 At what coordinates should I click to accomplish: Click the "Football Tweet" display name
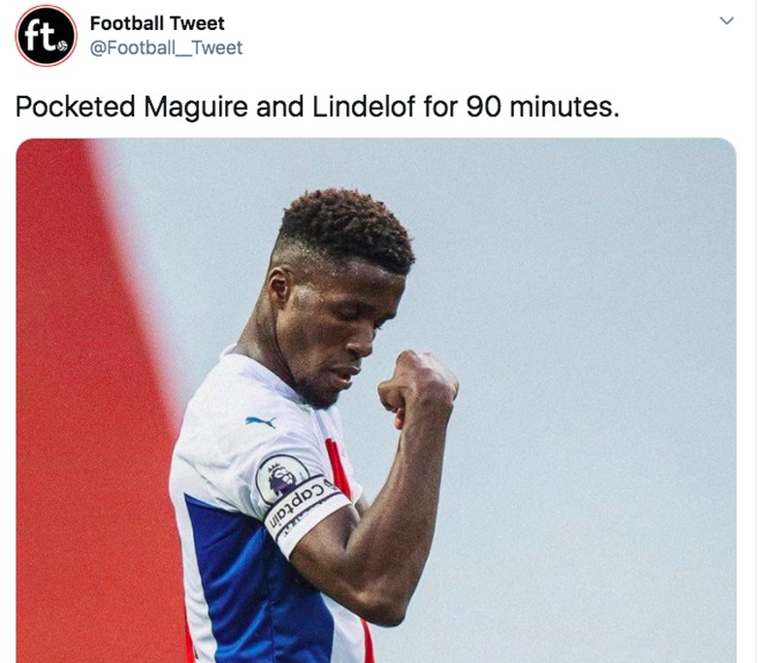[x=157, y=23]
